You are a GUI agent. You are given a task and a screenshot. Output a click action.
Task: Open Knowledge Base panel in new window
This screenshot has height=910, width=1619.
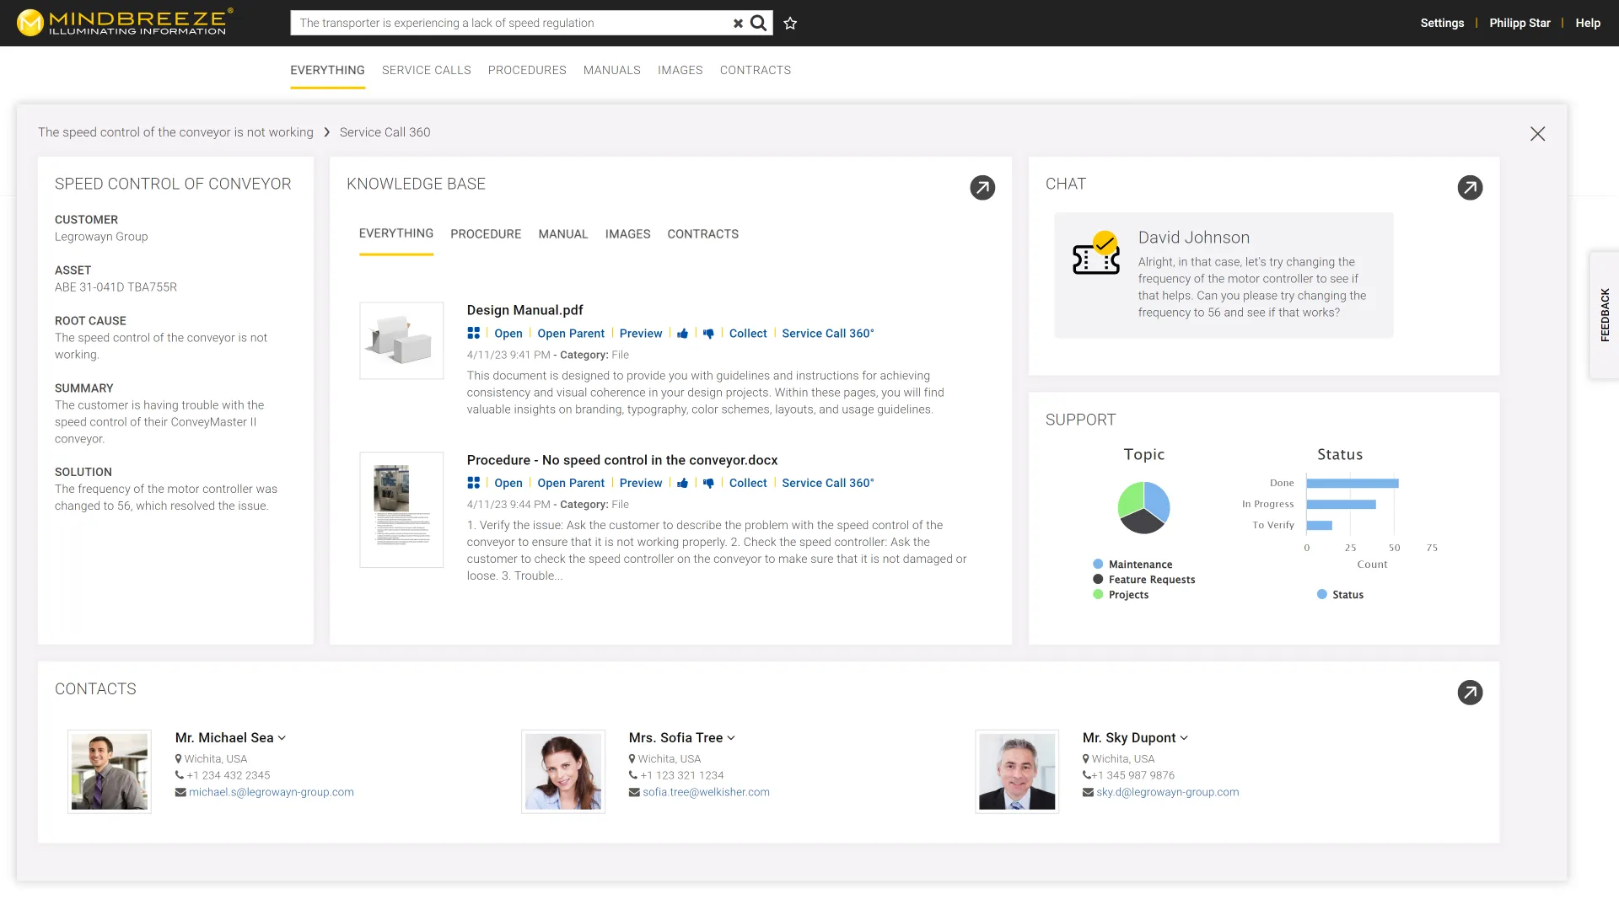(983, 187)
